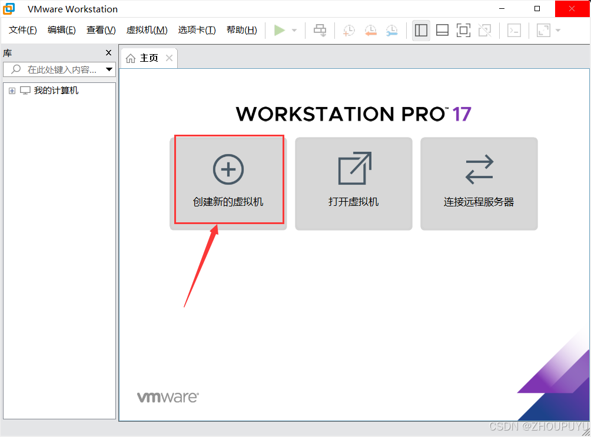Minimize the VMware Workstation window
The image size is (591, 437).
click(x=502, y=9)
